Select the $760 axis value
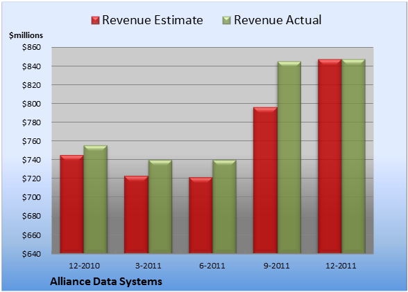Screen dimensions: 408x292 (x=31, y=141)
